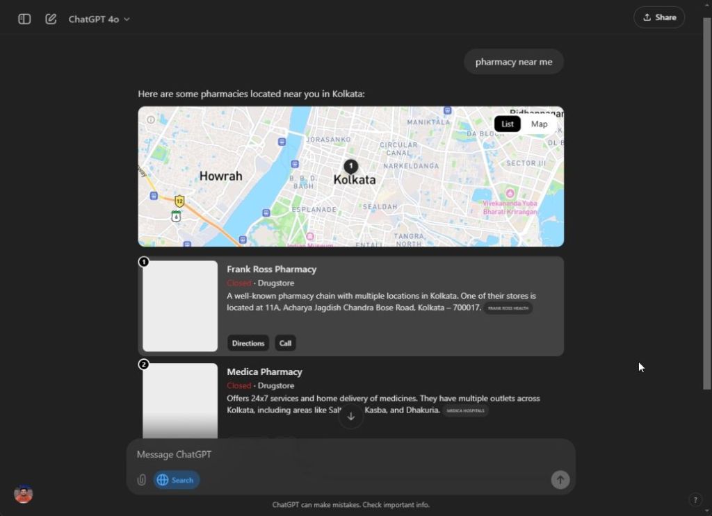Select Frank Ross number 1 list badge
Viewport: 712px width, 516px height.
pos(143,262)
